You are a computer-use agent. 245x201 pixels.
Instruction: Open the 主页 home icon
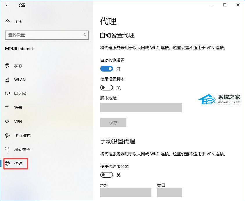coord(8,22)
